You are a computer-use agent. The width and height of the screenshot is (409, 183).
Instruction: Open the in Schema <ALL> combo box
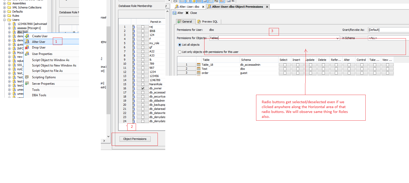coord(388,38)
